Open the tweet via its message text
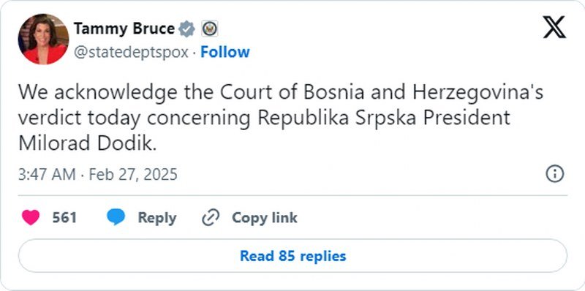 (281, 118)
